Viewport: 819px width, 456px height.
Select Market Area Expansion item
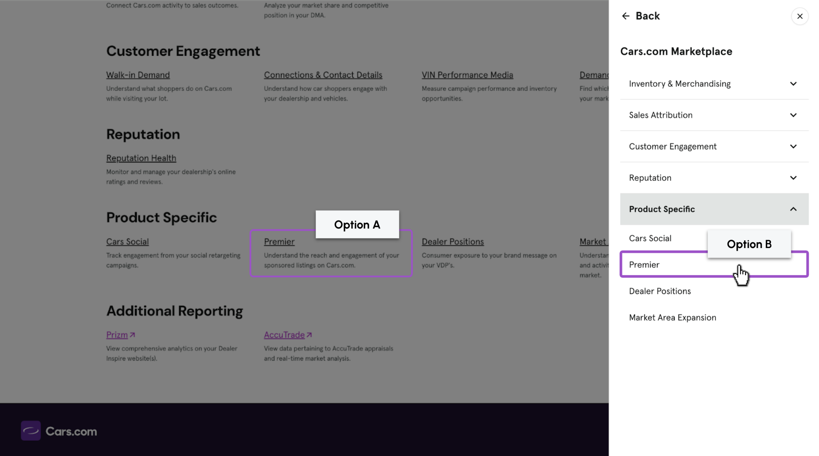click(672, 318)
